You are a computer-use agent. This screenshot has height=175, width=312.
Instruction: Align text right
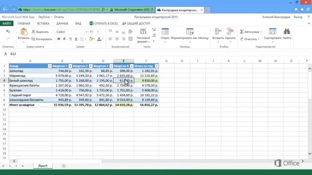[x=123, y=39]
